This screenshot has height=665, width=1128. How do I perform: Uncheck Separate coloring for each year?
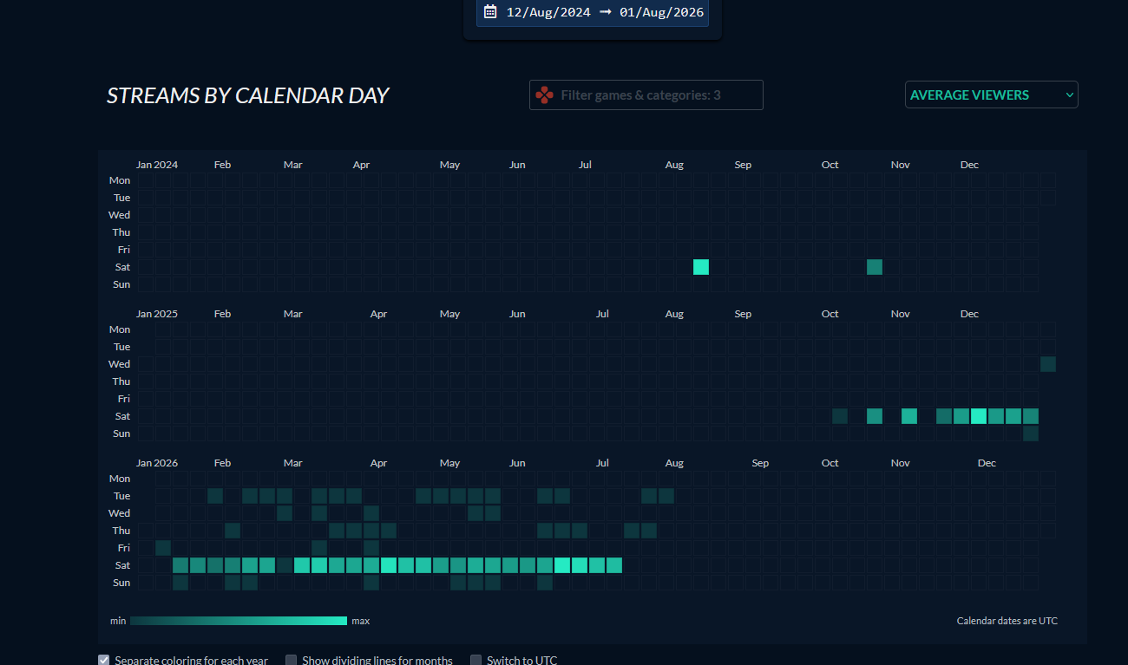pos(105,660)
